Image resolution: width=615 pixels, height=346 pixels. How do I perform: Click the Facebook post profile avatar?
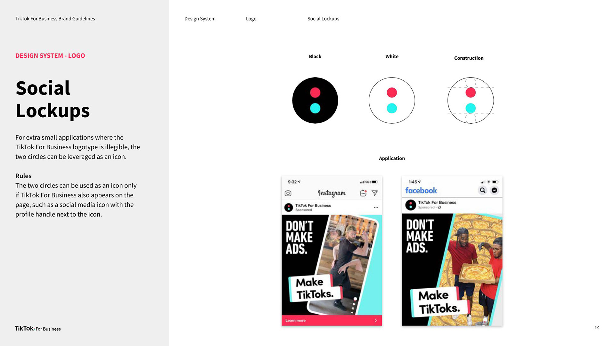tap(410, 205)
